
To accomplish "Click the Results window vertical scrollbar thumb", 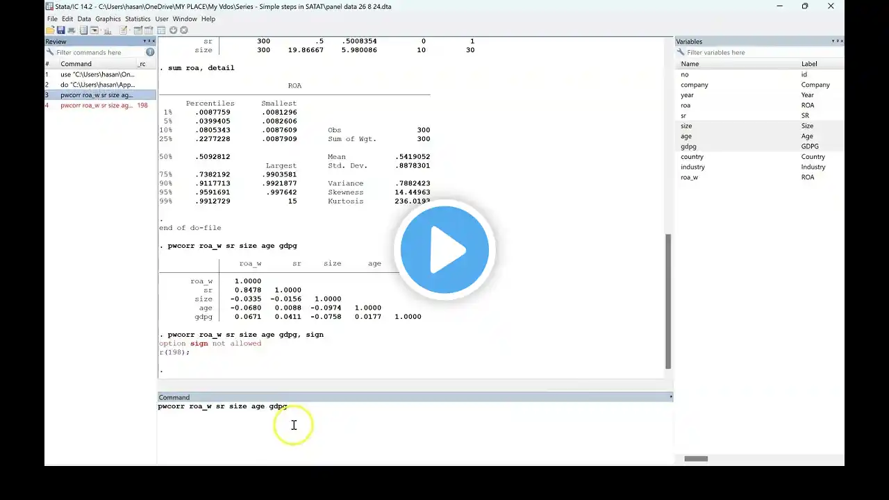I will [x=669, y=301].
